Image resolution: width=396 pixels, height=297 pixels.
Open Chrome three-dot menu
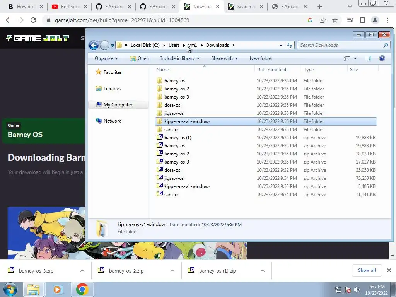point(387,20)
